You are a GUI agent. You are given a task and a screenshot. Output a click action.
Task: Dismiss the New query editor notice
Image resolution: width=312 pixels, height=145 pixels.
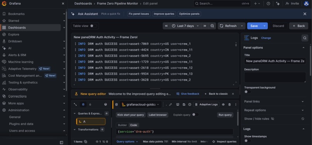(x=233, y=94)
